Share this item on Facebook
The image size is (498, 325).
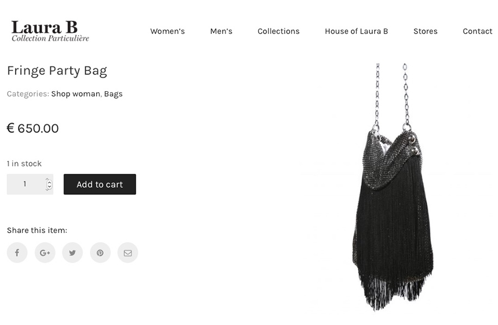coord(17,253)
